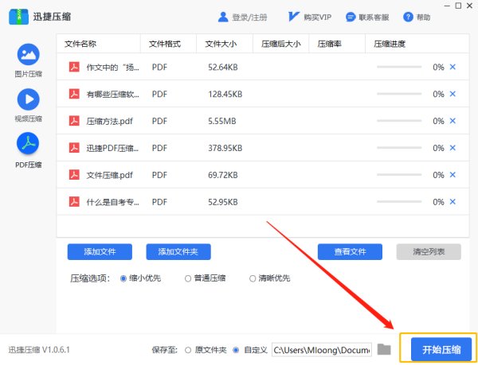Click progress bar of 文件压缩.pdf row
Image resolution: width=478 pixels, height=365 pixels.
(x=399, y=175)
